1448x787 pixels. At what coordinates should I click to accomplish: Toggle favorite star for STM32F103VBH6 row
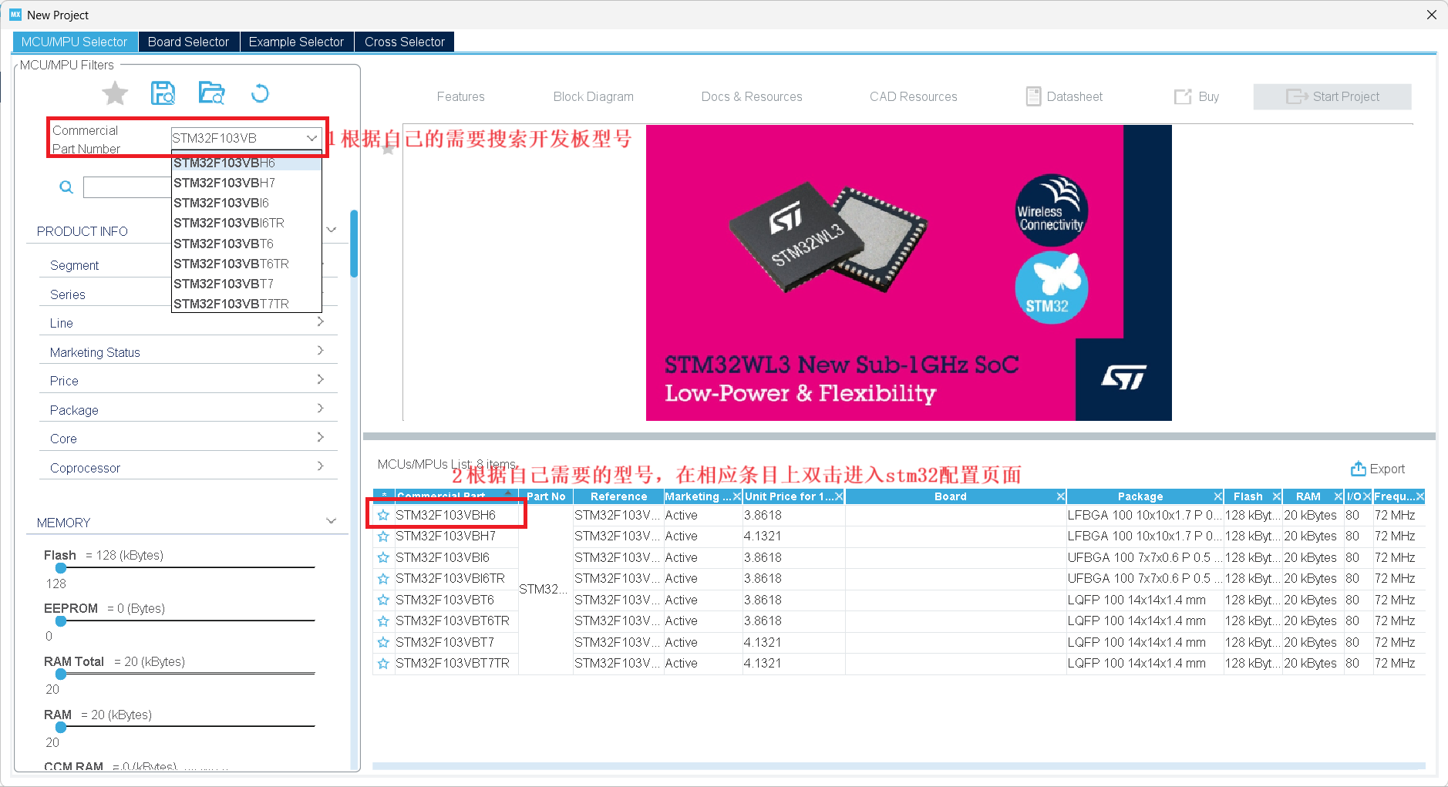[383, 515]
